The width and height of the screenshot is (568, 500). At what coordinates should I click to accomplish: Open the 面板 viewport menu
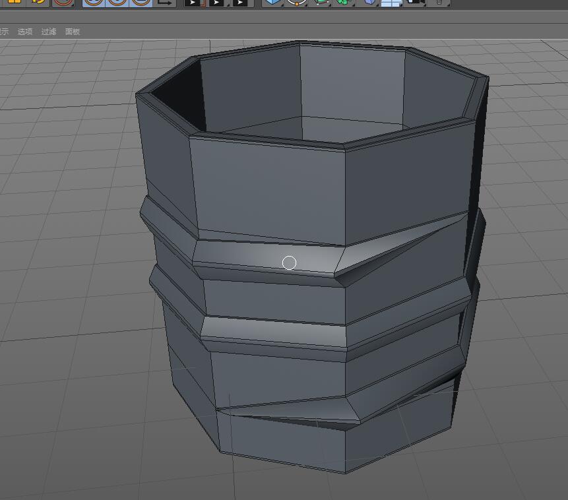(x=73, y=32)
